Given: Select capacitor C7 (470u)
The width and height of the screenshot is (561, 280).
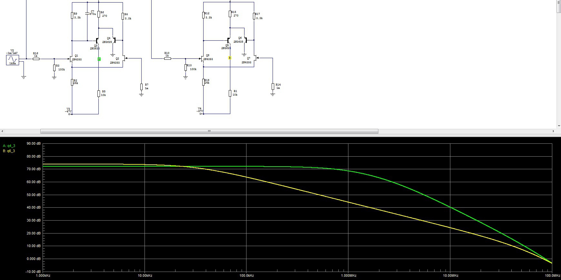Looking at the screenshot, I should 87,14.
